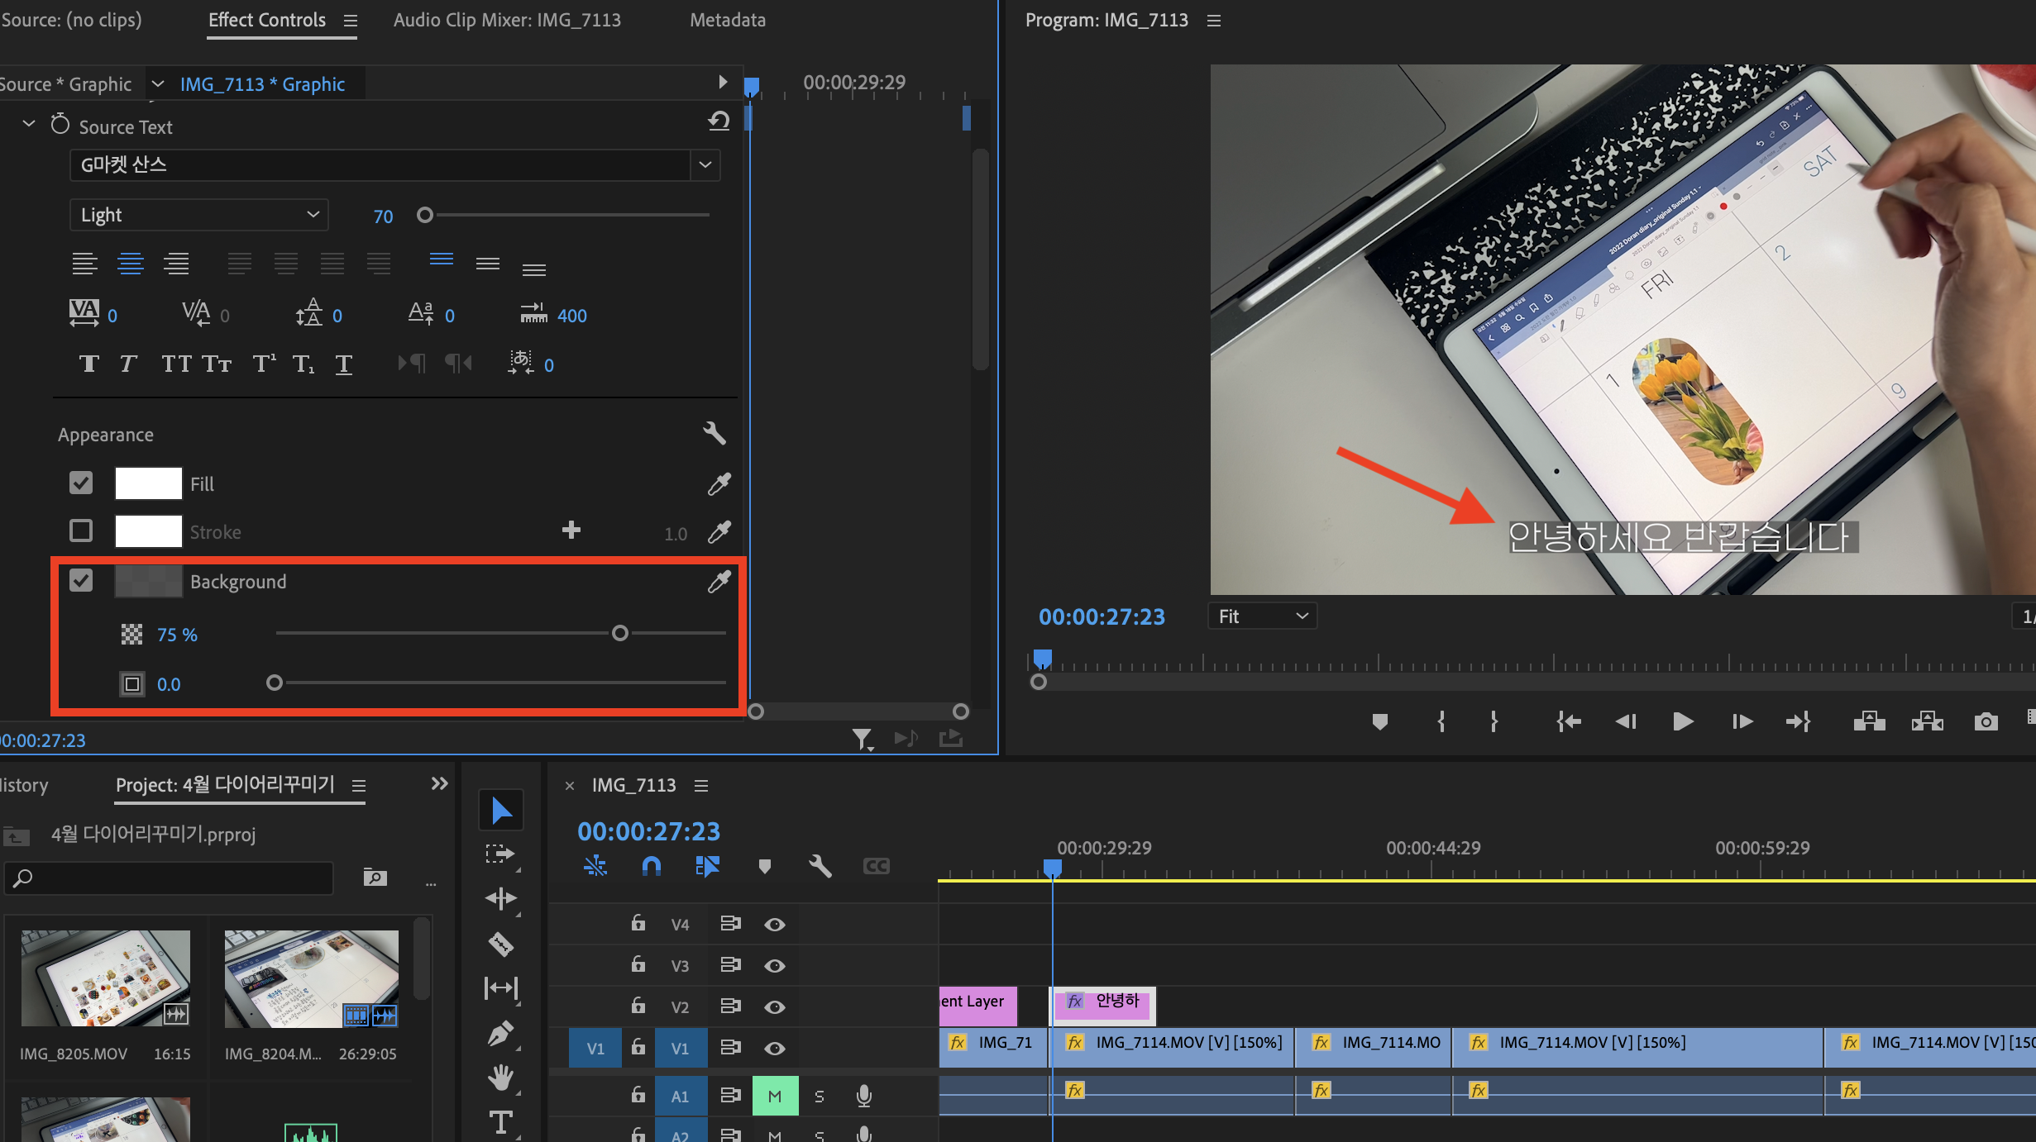Click the Fill color swatch
The image size is (2036, 1142).
[x=148, y=483]
